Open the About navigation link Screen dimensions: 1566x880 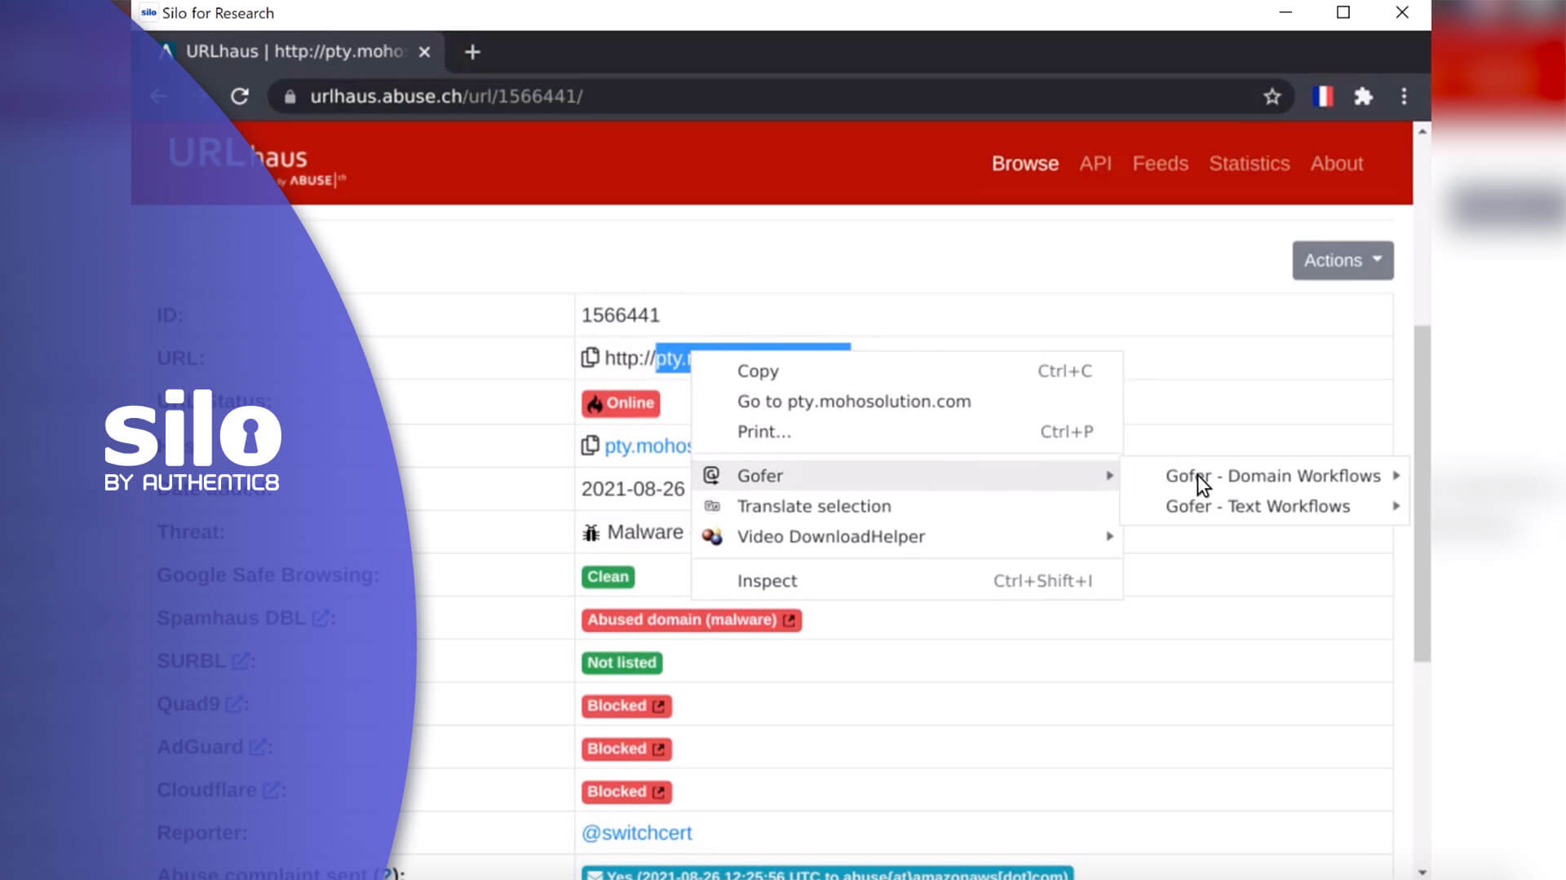click(1336, 164)
